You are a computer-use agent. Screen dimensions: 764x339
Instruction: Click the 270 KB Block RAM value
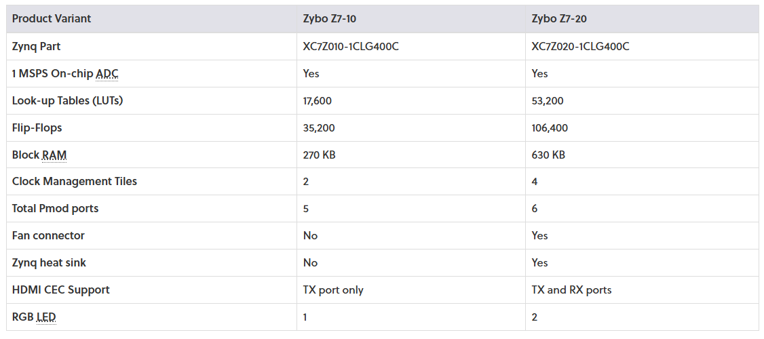(319, 155)
